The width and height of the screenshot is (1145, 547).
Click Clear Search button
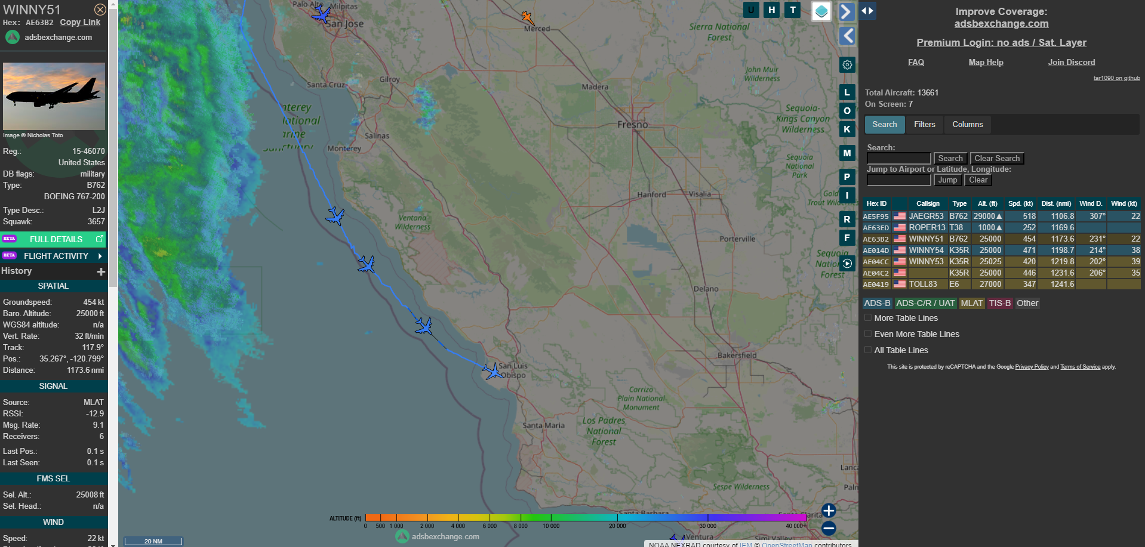[x=997, y=158]
